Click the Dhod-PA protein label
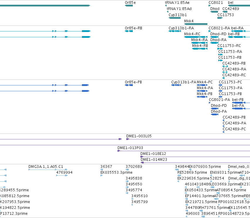 pyautogui.click(x=219, y=111)
